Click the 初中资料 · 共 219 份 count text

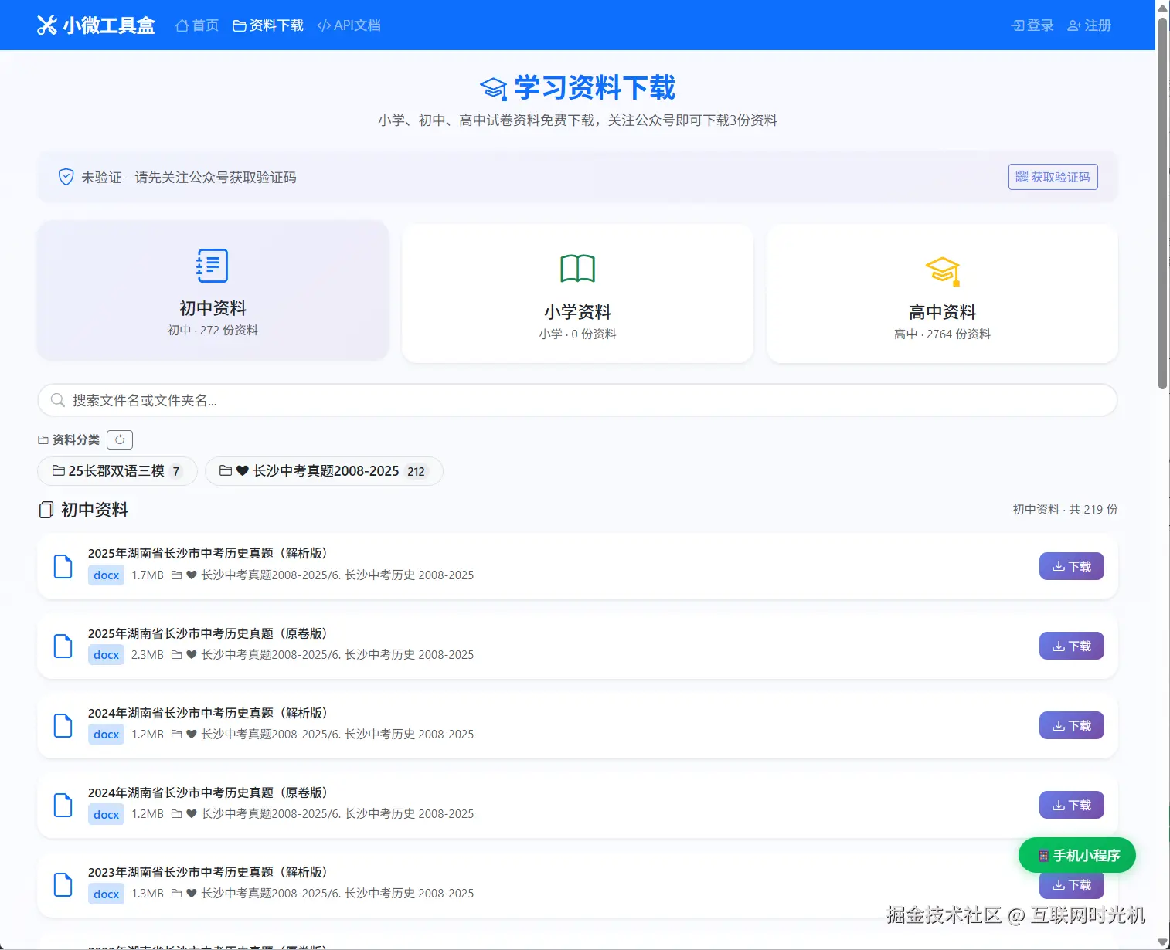pyautogui.click(x=1065, y=510)
